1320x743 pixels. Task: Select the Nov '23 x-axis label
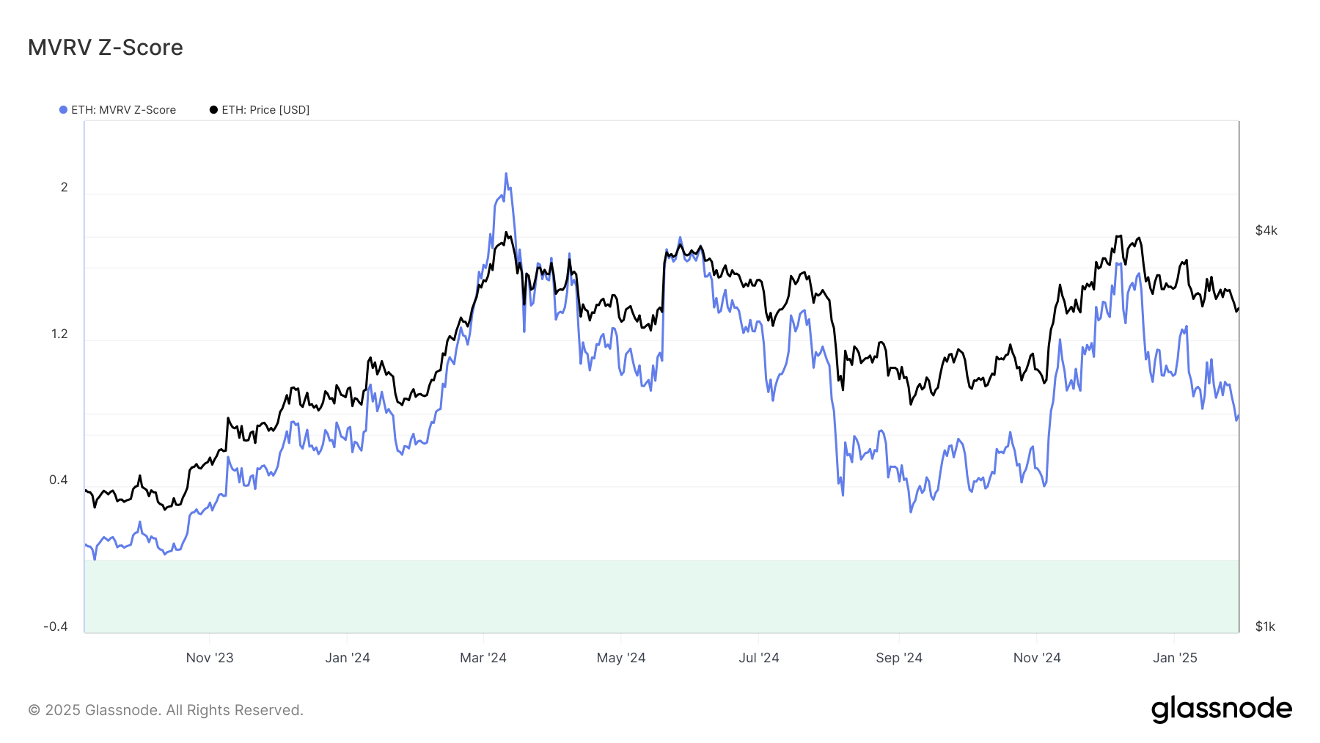point(210,658)
